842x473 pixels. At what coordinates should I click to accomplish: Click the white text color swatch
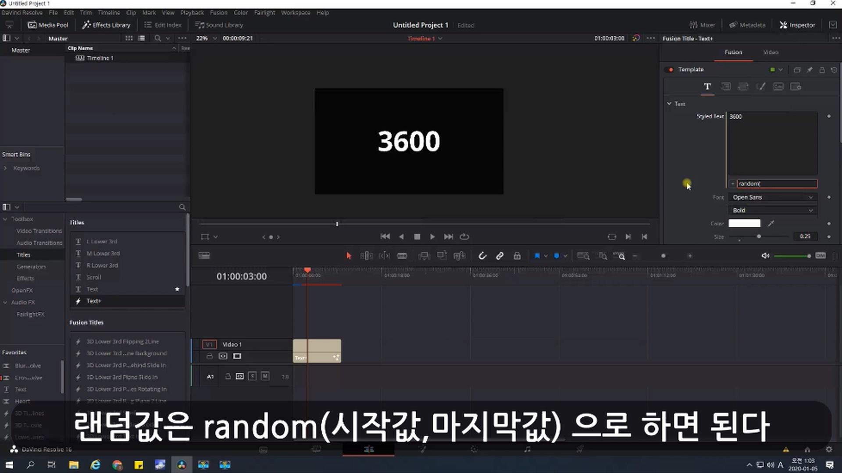tap(744, 223)
